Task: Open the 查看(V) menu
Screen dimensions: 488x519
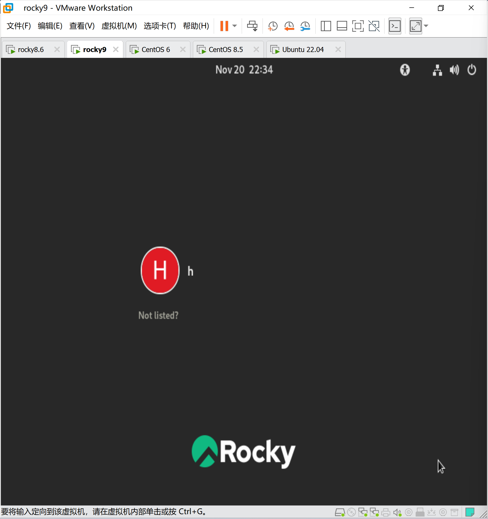Action: pyautogui.click(x=82, y=26)
